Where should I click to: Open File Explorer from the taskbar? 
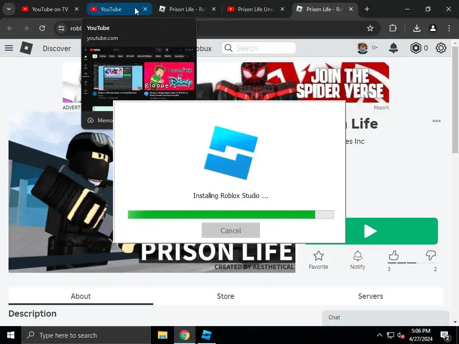coord(162,335)
